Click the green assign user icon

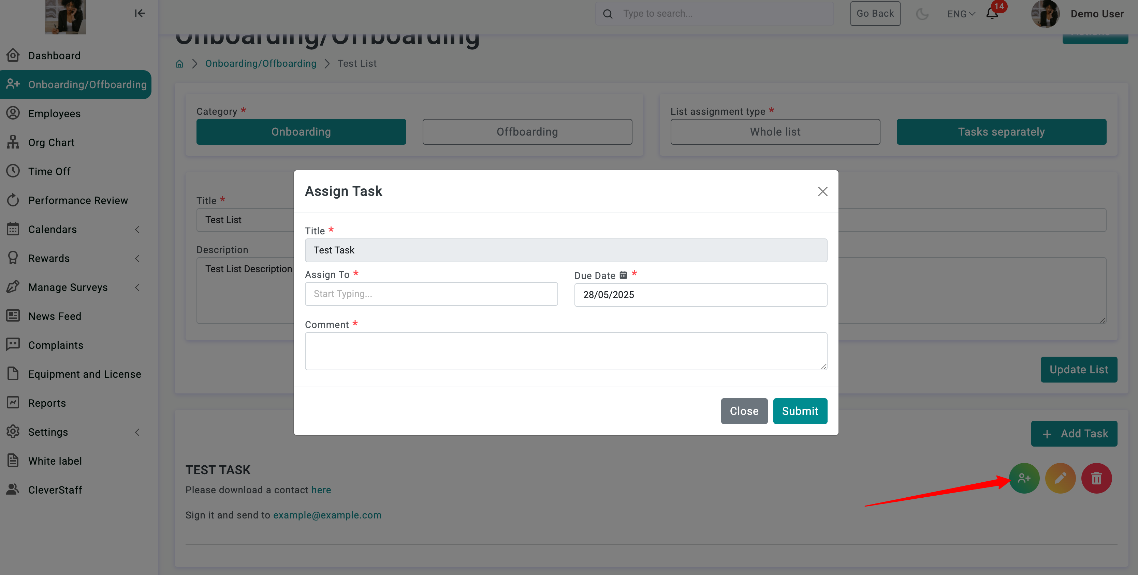[1024, 478]
